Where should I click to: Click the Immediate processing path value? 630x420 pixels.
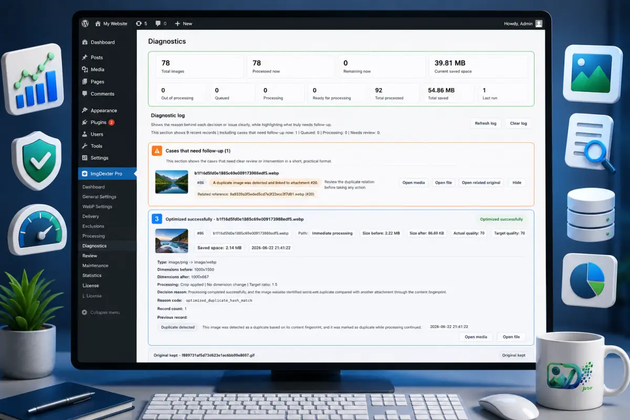click(x=332, y=233)
